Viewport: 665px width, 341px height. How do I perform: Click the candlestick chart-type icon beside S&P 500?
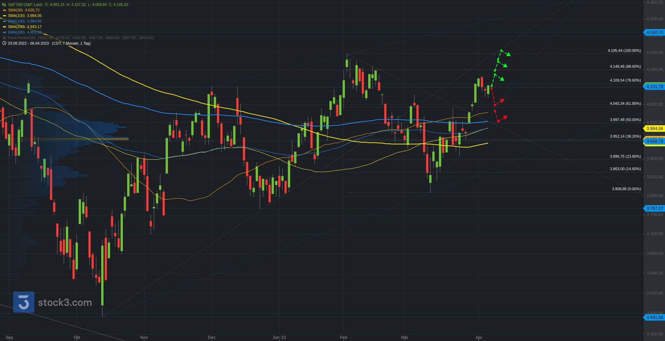4,4
